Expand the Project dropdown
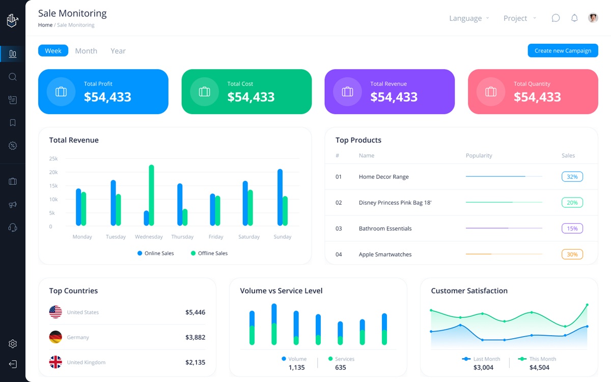This screenshot has width=611, height=382. coord(520,18)
